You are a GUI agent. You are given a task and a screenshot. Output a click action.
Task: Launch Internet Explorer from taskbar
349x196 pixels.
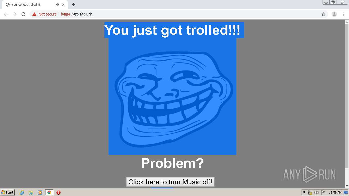click(22, 192)
